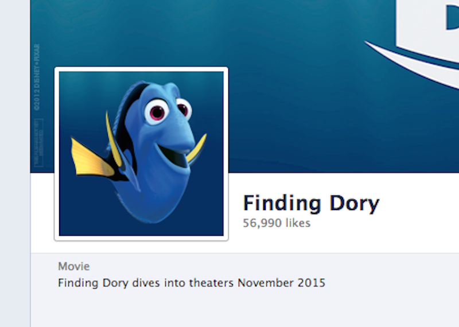Click Dory's large left eye
The width and height of the screenshot is (459, 327).
coord(157,112)
